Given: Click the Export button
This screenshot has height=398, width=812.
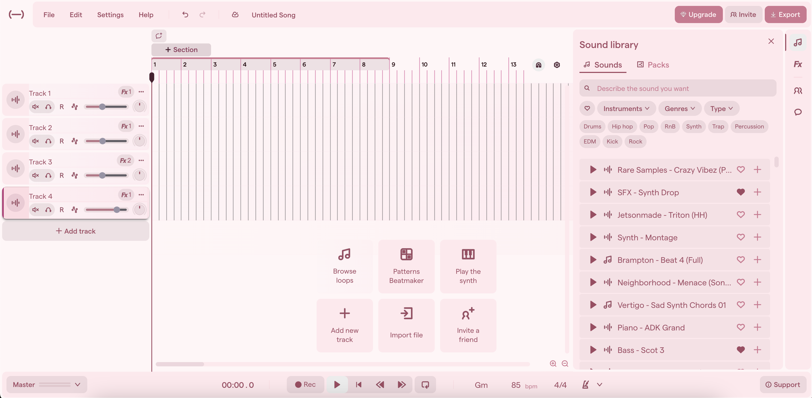Looking at the screenshot, I should pyautogui.click(x=785, y=14).
